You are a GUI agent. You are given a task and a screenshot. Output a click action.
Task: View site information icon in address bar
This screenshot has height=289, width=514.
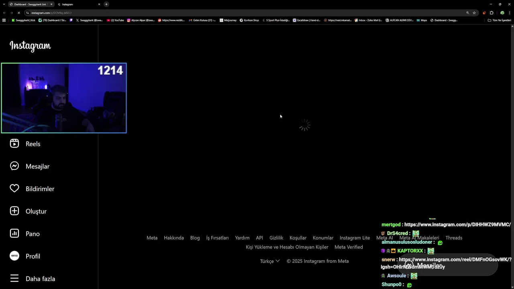click(x=27, y=13)
